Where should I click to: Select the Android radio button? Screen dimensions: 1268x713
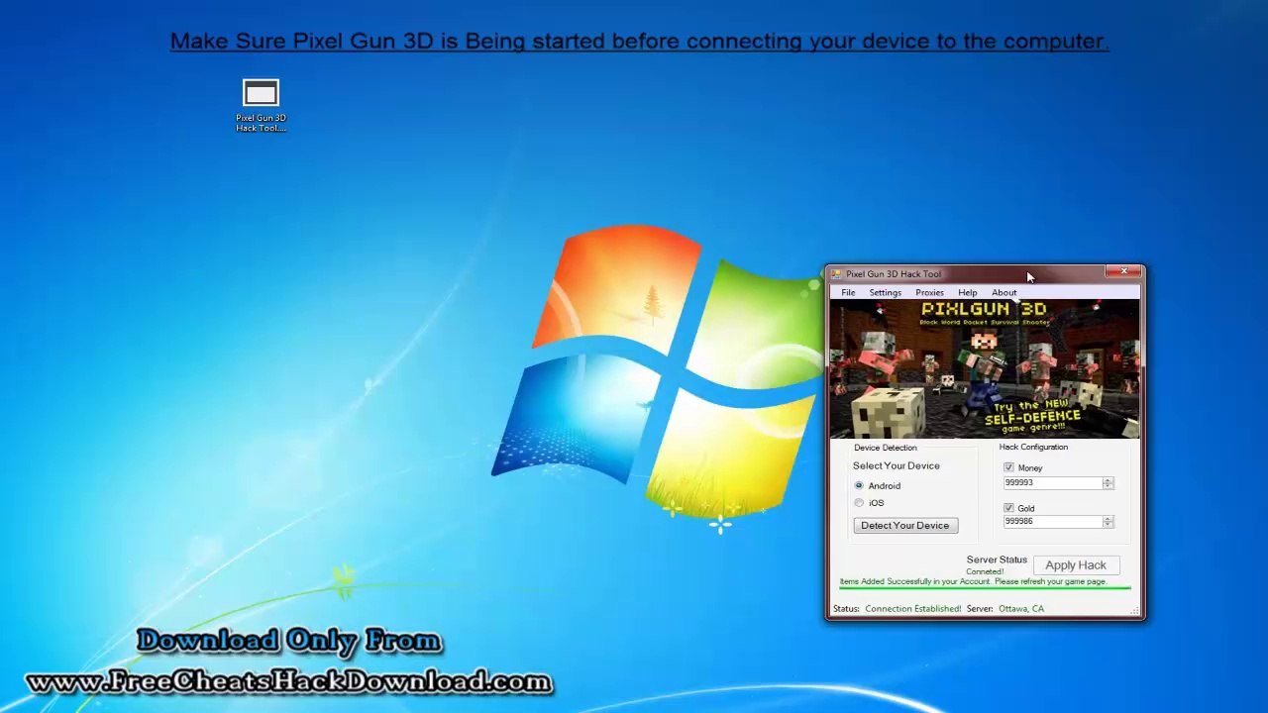tap(859, 486)
